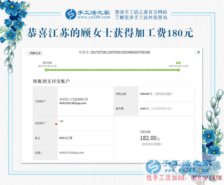Click the 180.00 元 transfer amount

tap(146, 94)
